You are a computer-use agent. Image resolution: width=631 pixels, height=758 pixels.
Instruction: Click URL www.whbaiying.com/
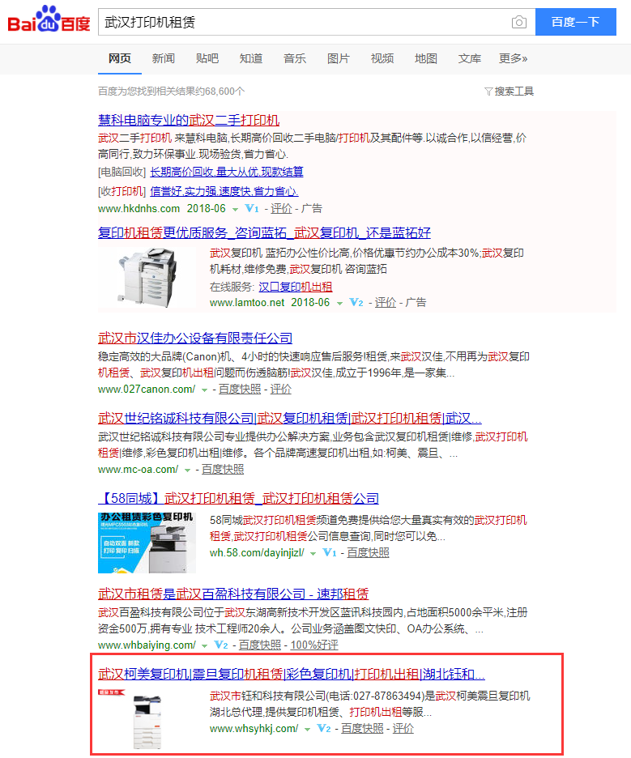(147, 645)
